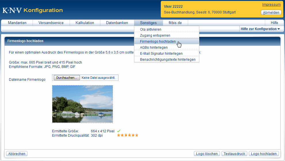Open the Impressum link

pyautogui.click(x=271, y=5)
